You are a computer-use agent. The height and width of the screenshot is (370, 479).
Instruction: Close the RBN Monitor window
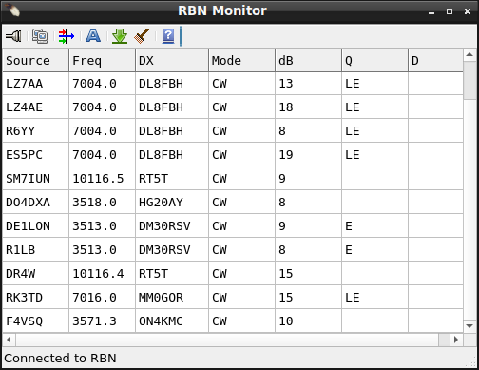click(468, 11)
